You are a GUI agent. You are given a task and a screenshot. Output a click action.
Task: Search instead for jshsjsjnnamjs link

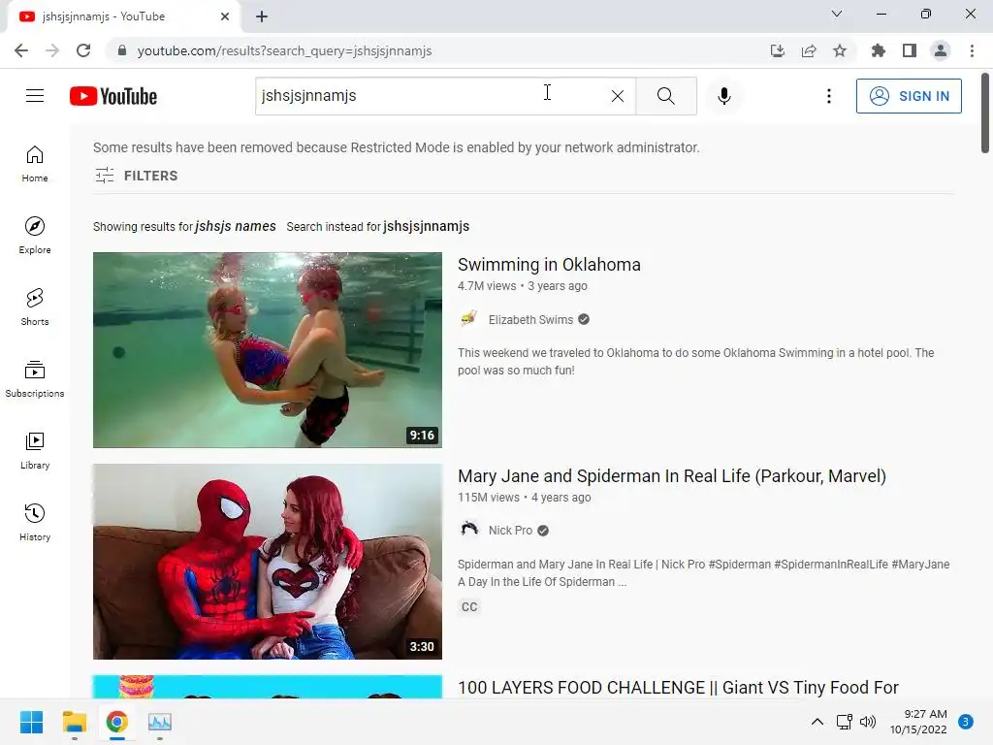[427, 226]
